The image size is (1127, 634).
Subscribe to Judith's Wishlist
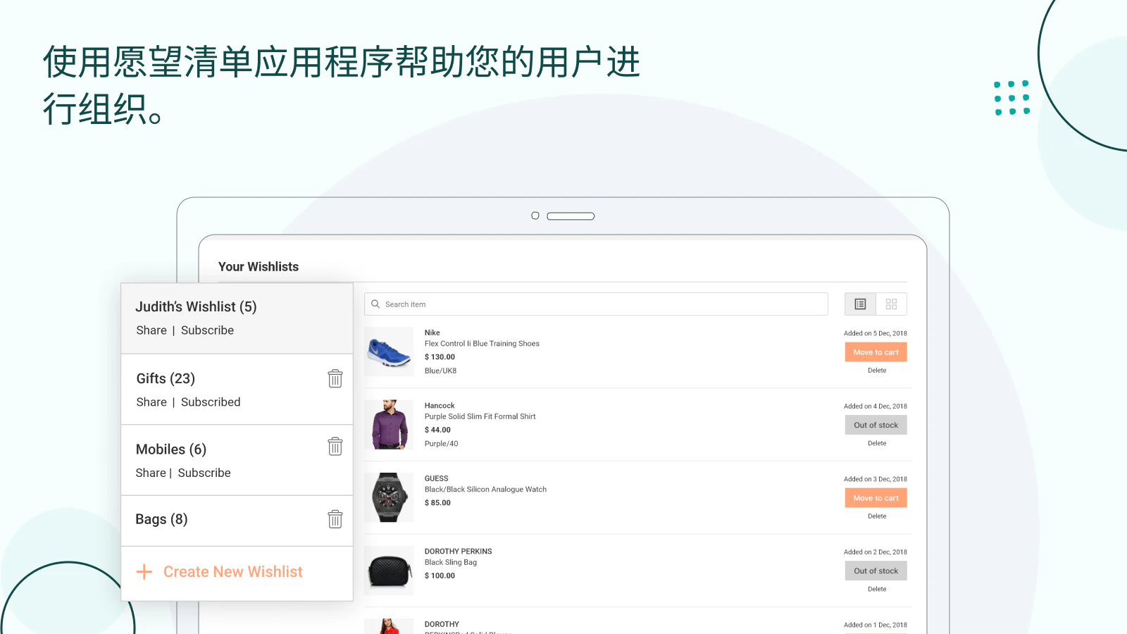point(207,330)
